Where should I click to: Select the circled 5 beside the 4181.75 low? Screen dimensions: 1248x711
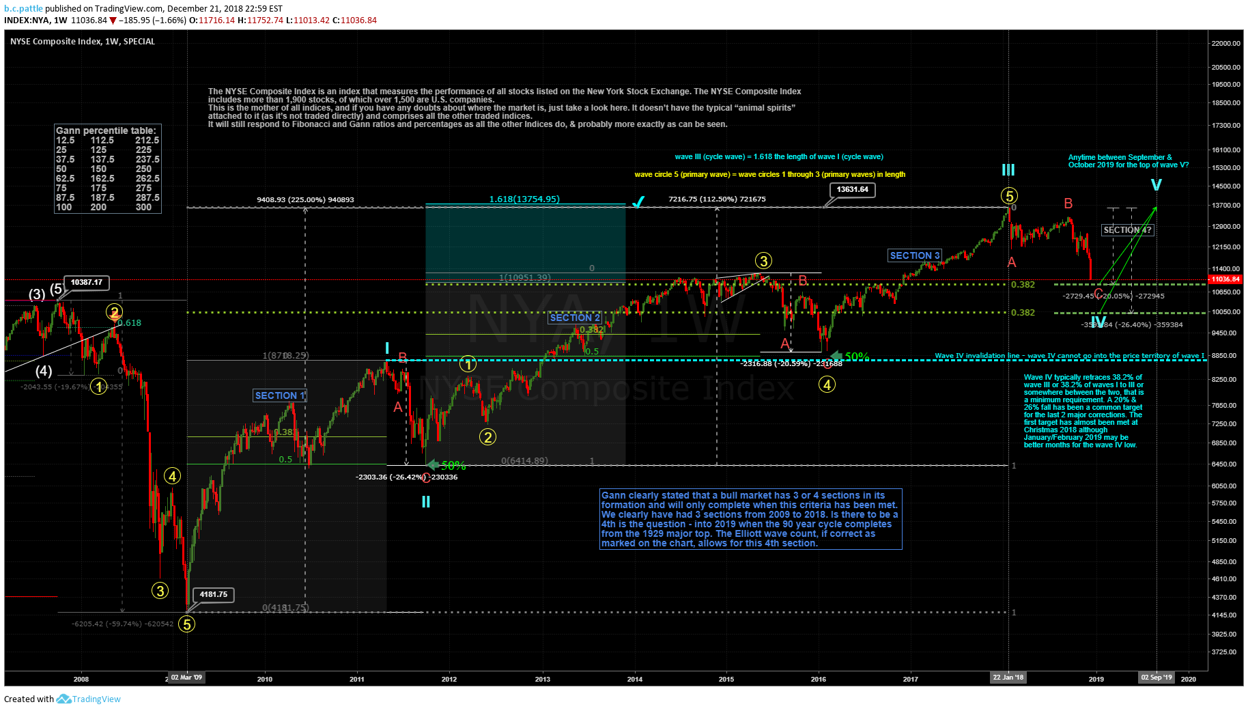(x=186, y=624)
